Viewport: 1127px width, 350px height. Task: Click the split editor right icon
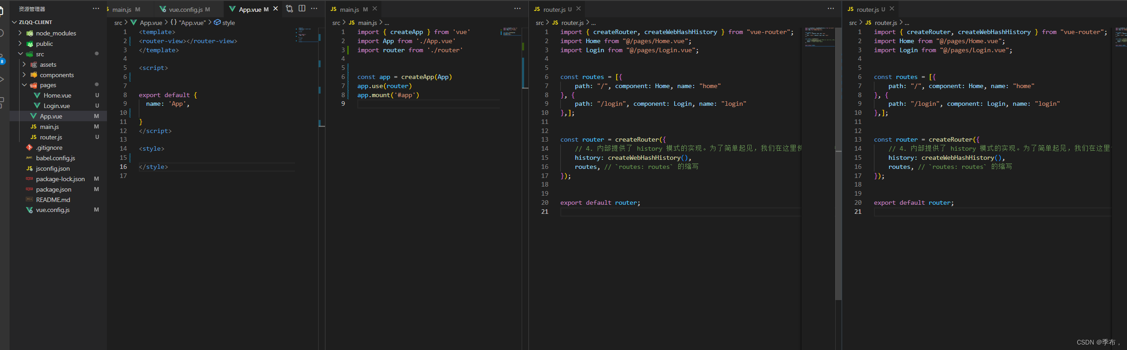pyautogui.click(x=302, y=9)
